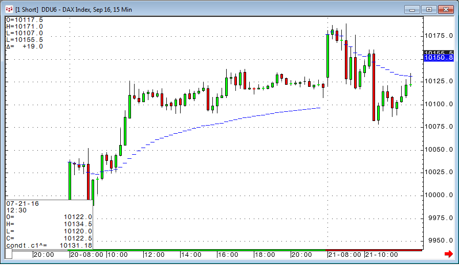Click the 18:00 time axis label

click(x=265, y=255)
